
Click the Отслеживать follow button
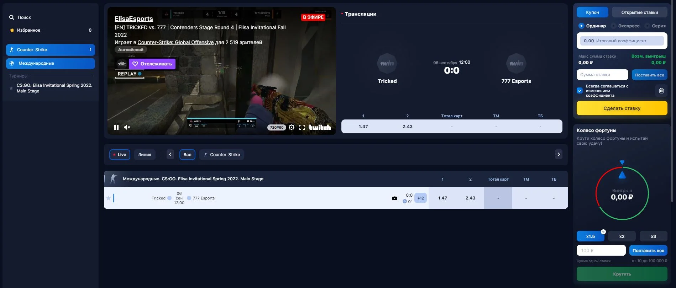(x=152, y=64)
